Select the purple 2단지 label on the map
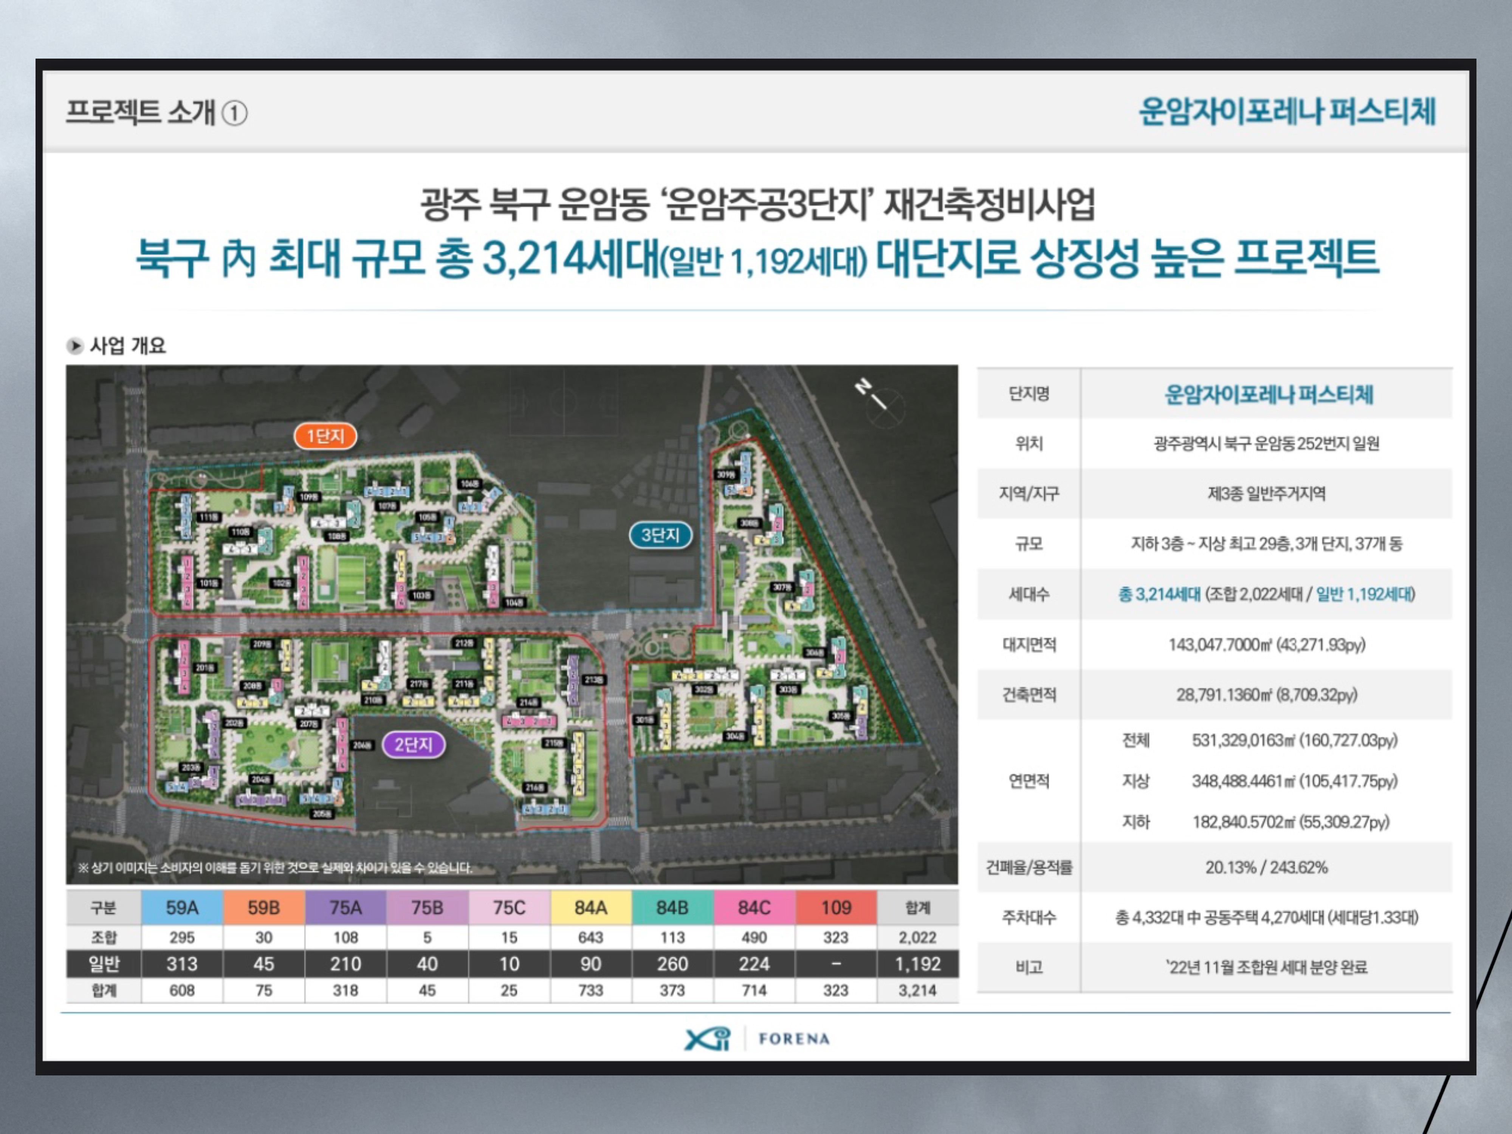Screen dimensions: 1512x1134 (x=414, y=744)
